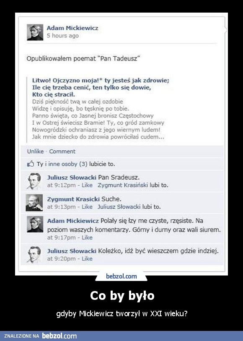Click the bebzol.com logo in bottom bar

click(x=59, y=336)
